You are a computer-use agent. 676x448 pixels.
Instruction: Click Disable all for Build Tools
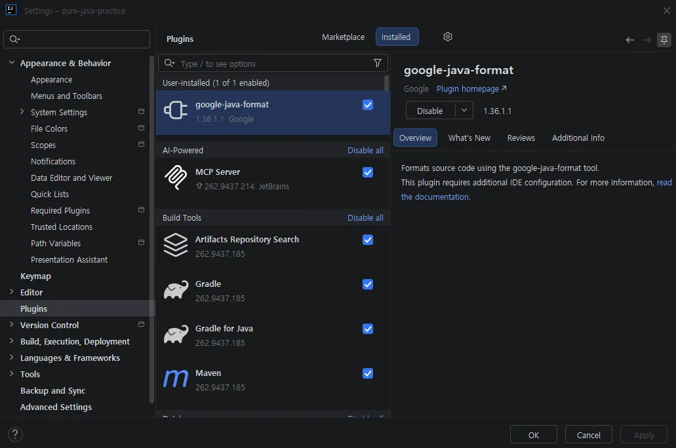365,217
